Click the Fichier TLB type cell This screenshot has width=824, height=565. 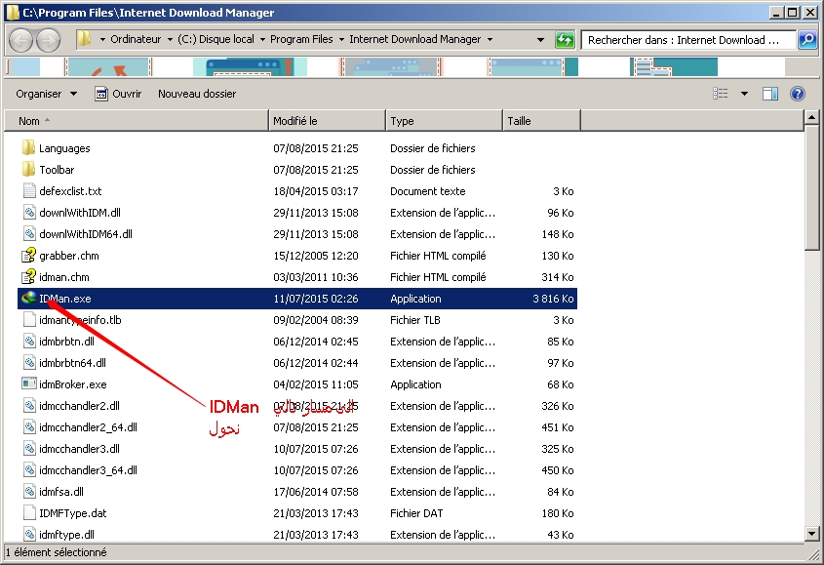(x=415, y=320)
